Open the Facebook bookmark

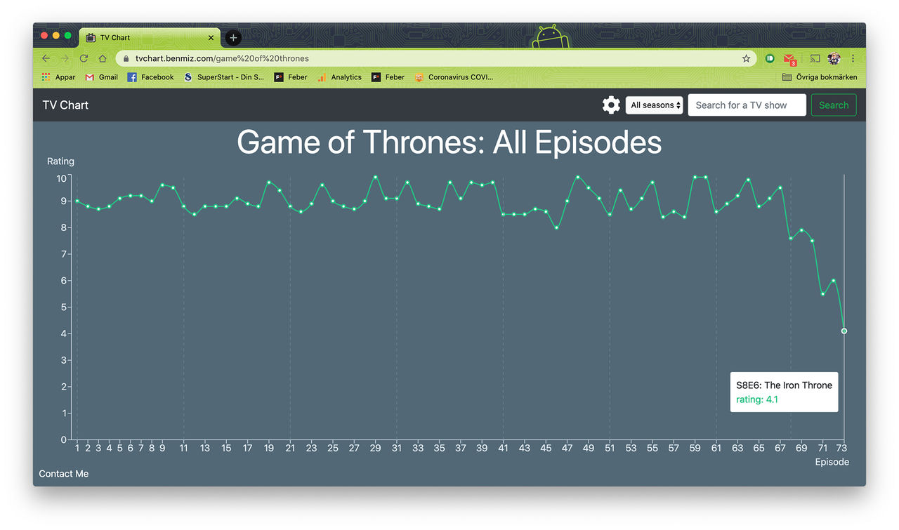150,77
